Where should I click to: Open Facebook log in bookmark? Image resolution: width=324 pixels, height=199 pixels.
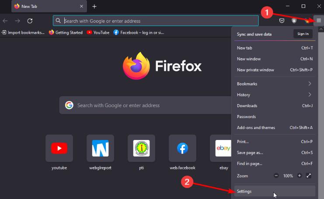[139, 32]
